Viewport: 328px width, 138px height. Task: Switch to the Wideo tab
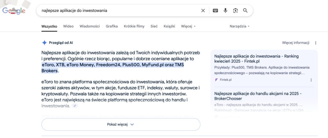point(69,26)
